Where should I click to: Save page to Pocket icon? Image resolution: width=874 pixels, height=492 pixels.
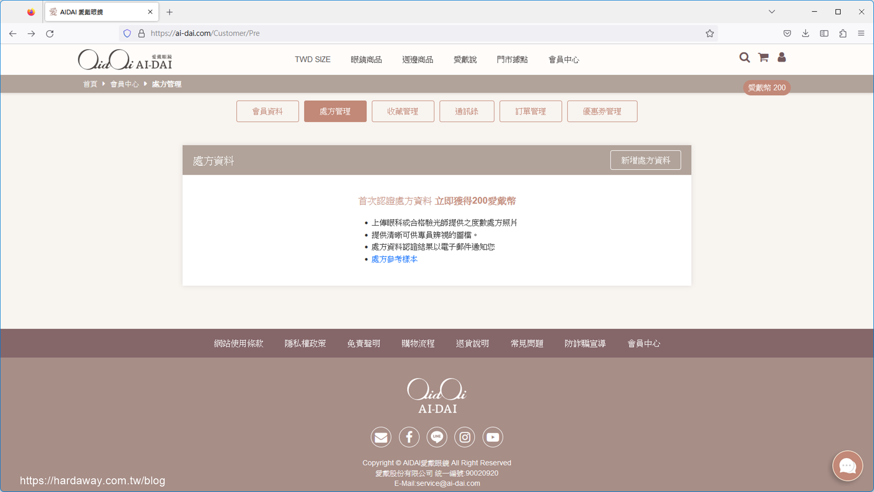click(x=787, y=33)
